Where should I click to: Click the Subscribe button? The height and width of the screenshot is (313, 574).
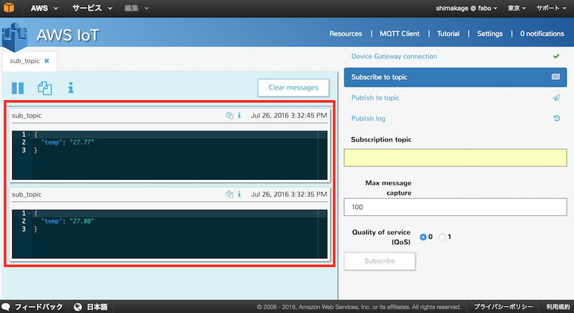pyautogui.click(x=379, y=261)
